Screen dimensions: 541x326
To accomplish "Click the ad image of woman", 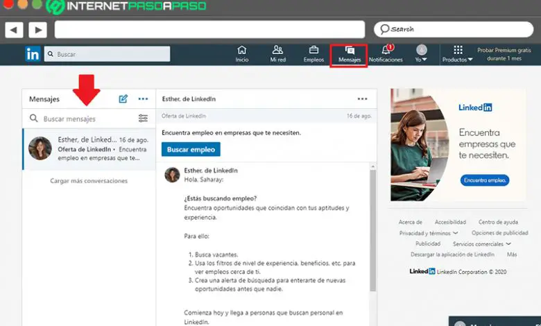I will click(420, 145).
